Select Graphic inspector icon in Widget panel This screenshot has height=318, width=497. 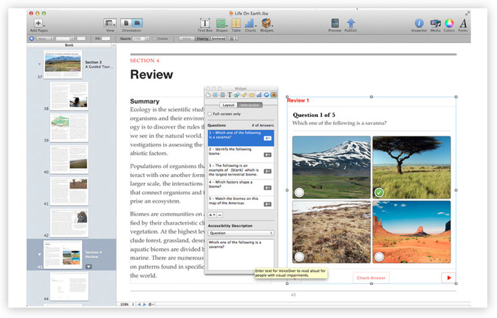pyautogui.click(x=237, y=95)
